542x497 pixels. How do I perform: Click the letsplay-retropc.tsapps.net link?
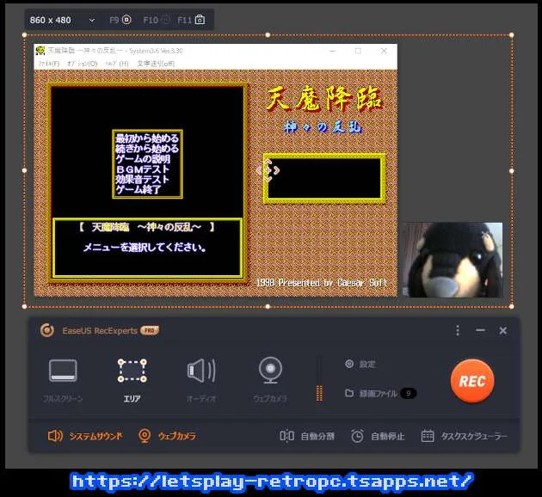pyautogui.click(x=271, y=482)
